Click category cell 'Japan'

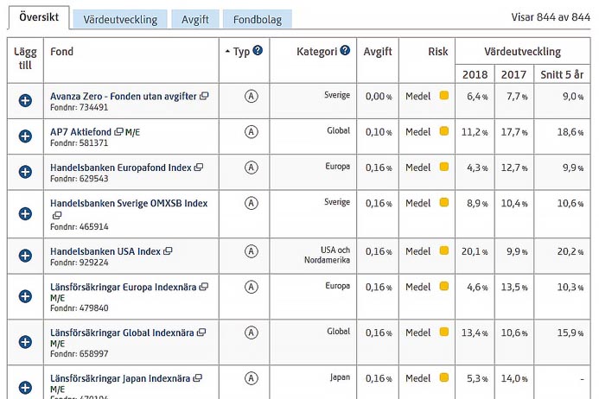click(340, 377)
